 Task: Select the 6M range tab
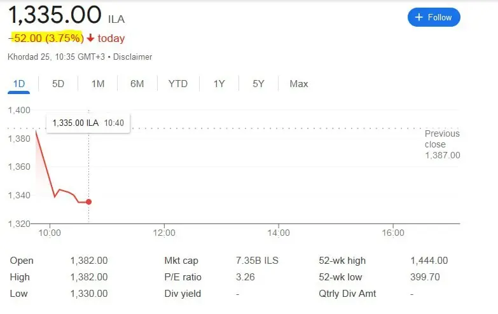(137, 84)
